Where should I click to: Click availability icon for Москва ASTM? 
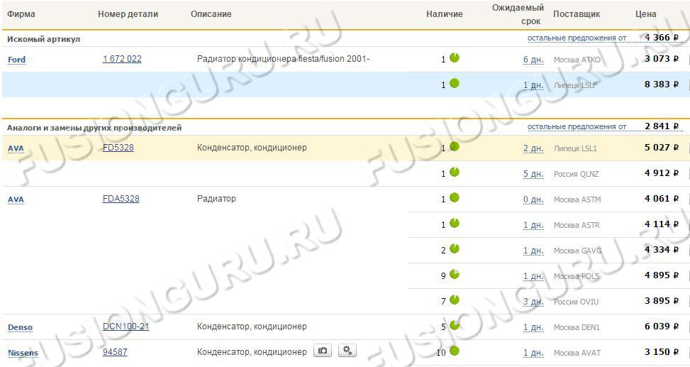pos(455,198)
